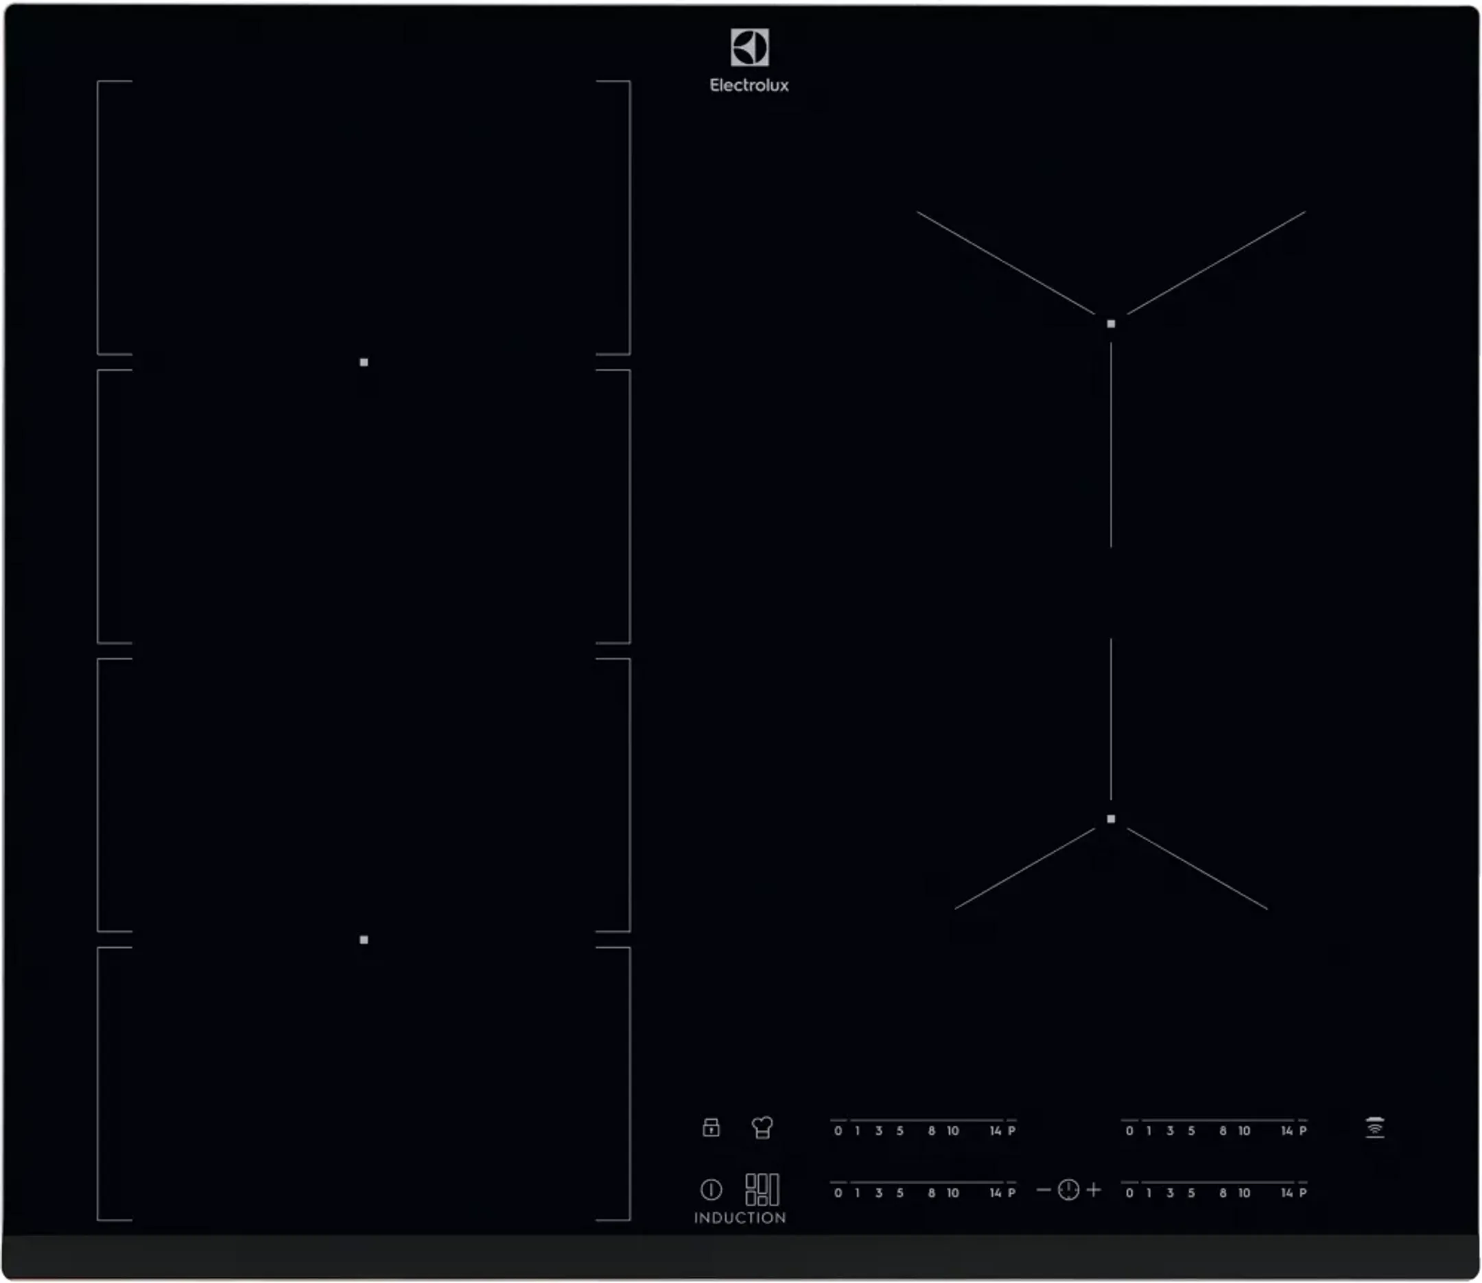The image size is (1482, 1283).
Task: Set top-left slider to level 5
Action: (899, 1131)
